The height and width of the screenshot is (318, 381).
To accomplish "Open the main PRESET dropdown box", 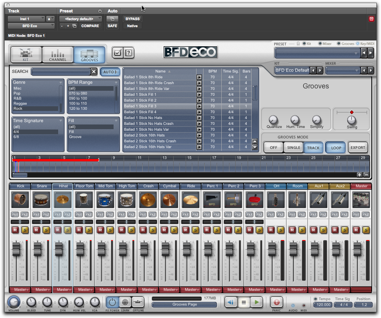I will (x=317, y=53).
